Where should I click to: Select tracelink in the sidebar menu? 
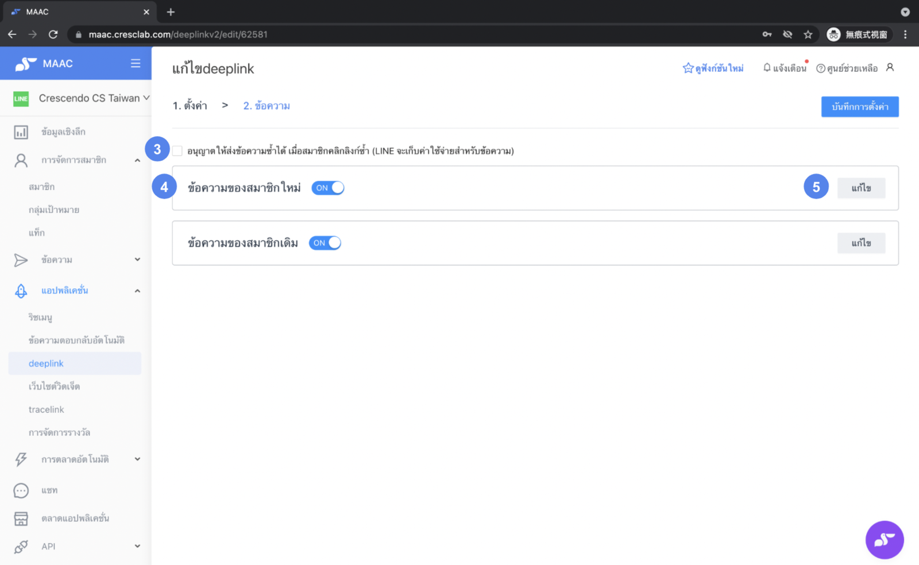tap(47, 409)
